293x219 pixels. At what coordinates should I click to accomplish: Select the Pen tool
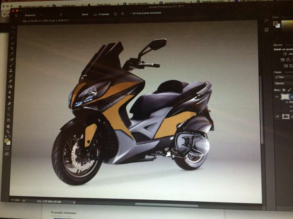[x=9, y=103]
